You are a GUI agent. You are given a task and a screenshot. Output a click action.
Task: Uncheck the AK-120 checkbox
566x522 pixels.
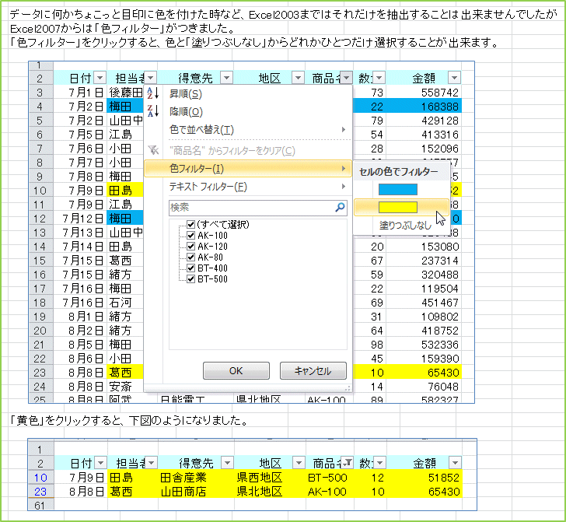point(191,247)
